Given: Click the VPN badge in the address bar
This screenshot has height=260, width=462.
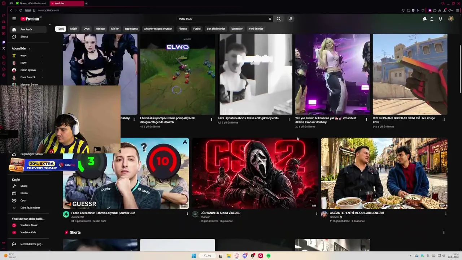Looking at the screenshot, I should click(28, 10).
